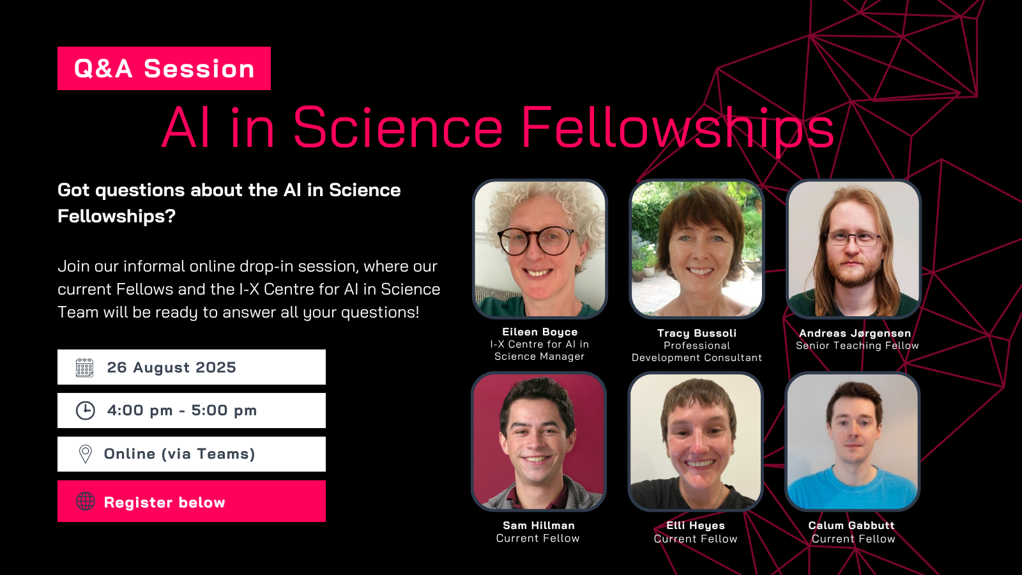Click Tracy Bussoli's photo
Screen dimensions: 1022x575
click(x=697, y=249)
